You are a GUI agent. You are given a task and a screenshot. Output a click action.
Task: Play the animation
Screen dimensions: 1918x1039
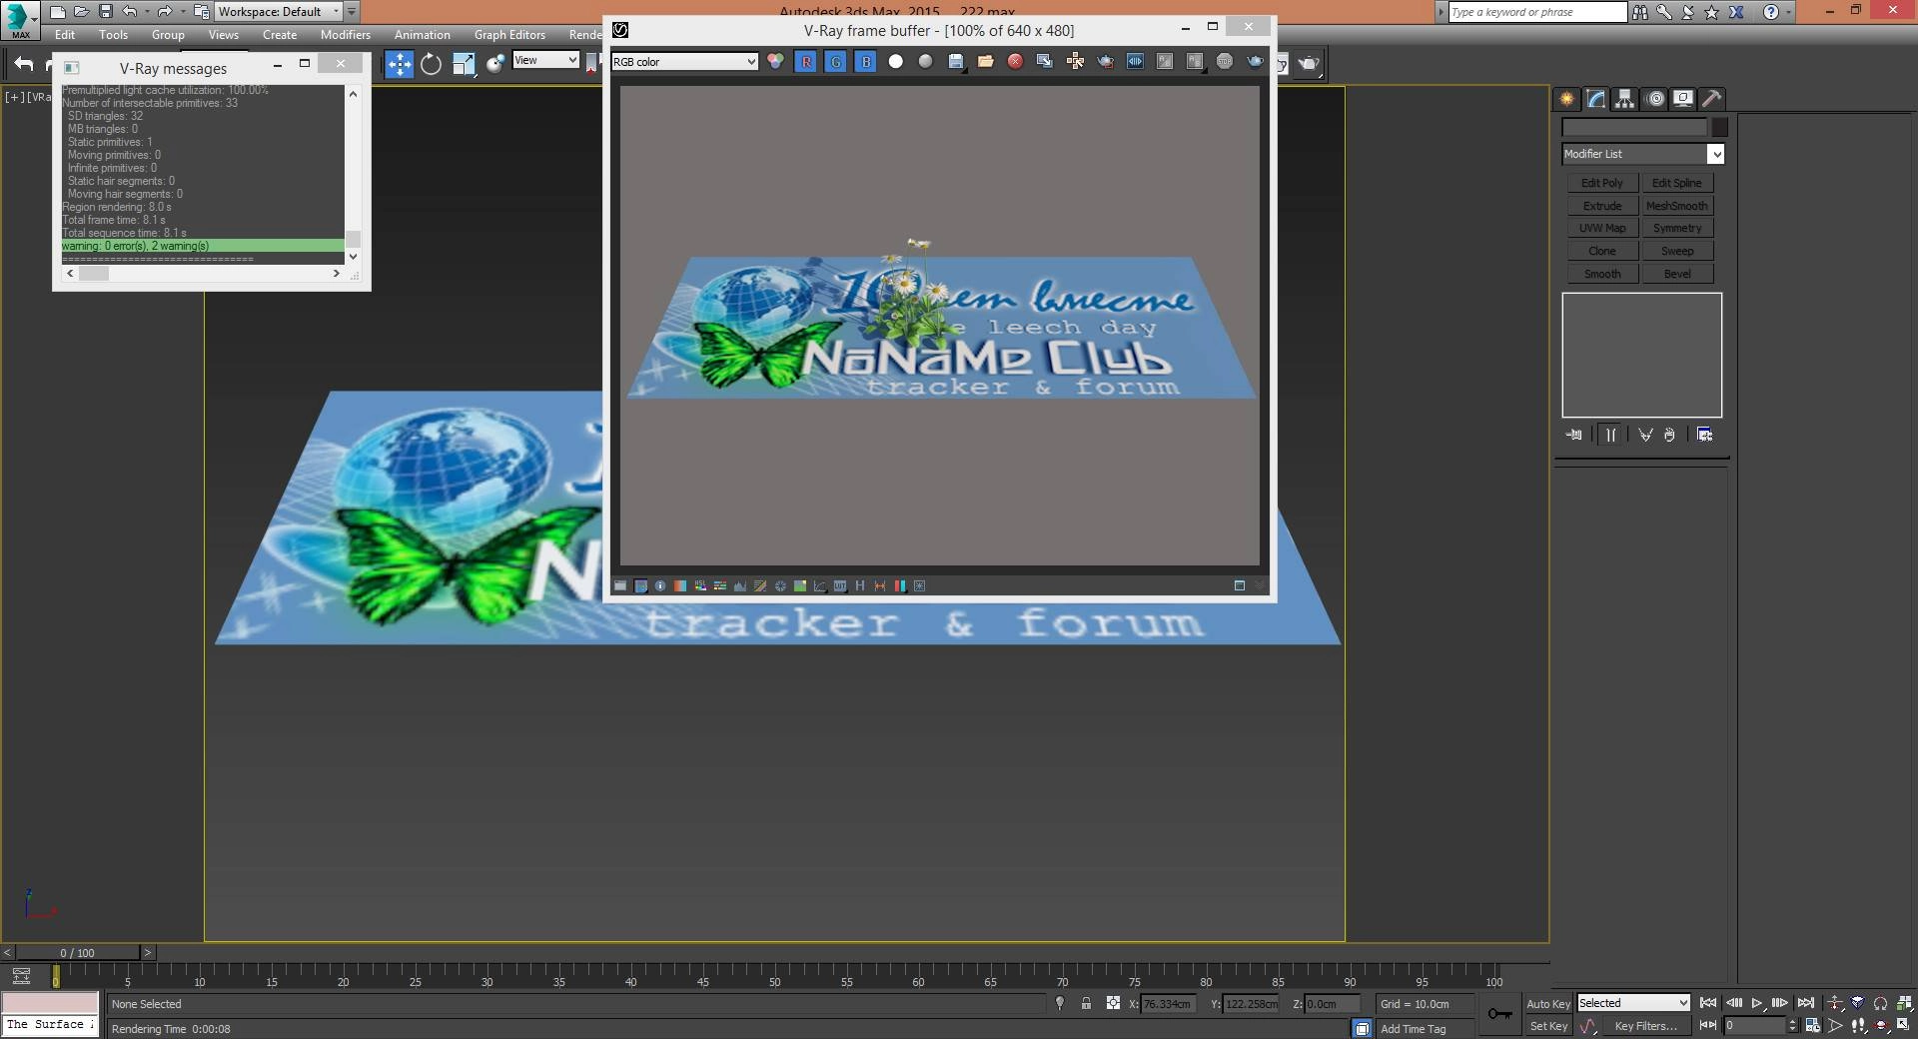tap(1757, 1003)
